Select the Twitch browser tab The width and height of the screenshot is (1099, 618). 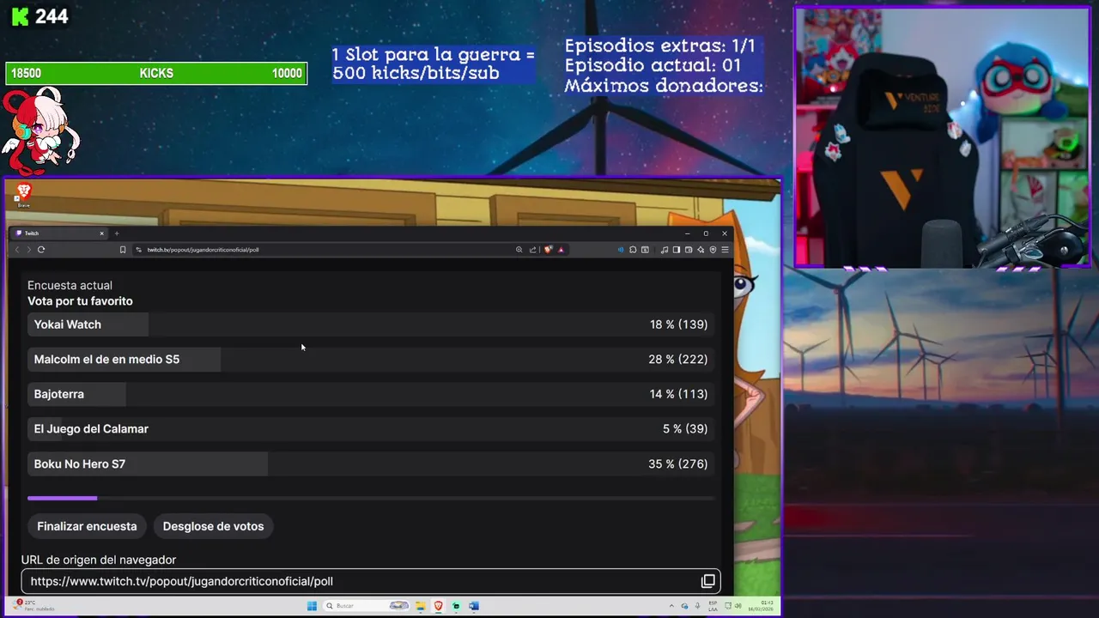tap(58, 233)
